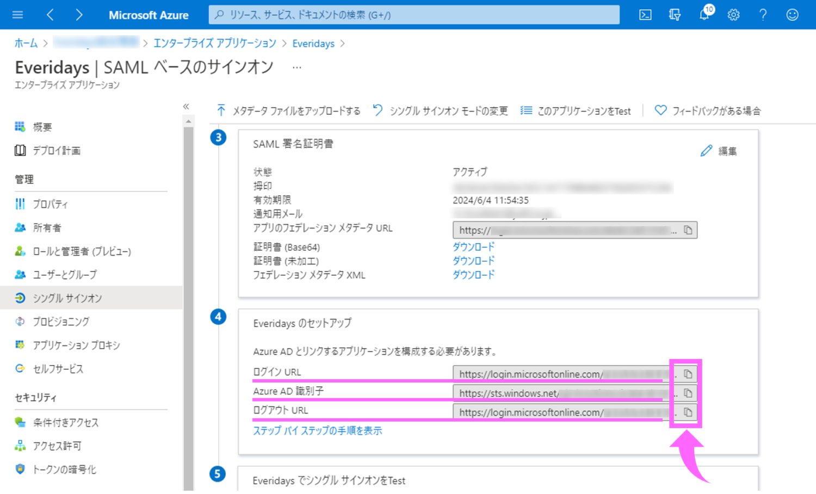The height and width of the screenshot is (494, 816).
Task: Open Cloud Shell from top bar
Action: (x=645, y=15)
